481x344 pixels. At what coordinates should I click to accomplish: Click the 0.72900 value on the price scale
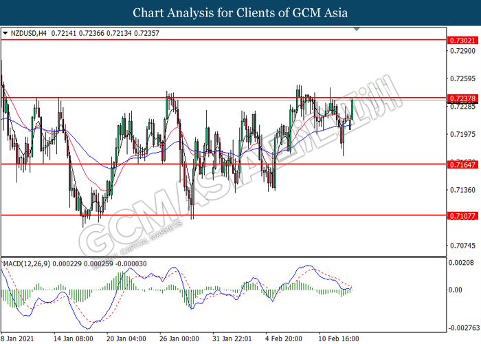tap(461, 52)
